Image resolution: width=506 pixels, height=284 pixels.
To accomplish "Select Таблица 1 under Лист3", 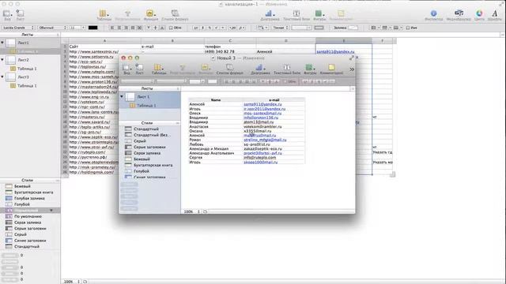I will click(x=27, y=86).
